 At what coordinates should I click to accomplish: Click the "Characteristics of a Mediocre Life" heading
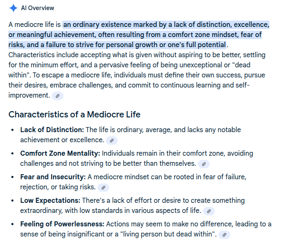click(74, 114)
